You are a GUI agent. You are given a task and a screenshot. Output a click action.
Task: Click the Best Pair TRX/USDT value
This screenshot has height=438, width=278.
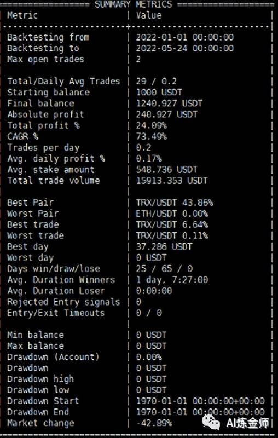pyautogui.click(x=175, y=203)
